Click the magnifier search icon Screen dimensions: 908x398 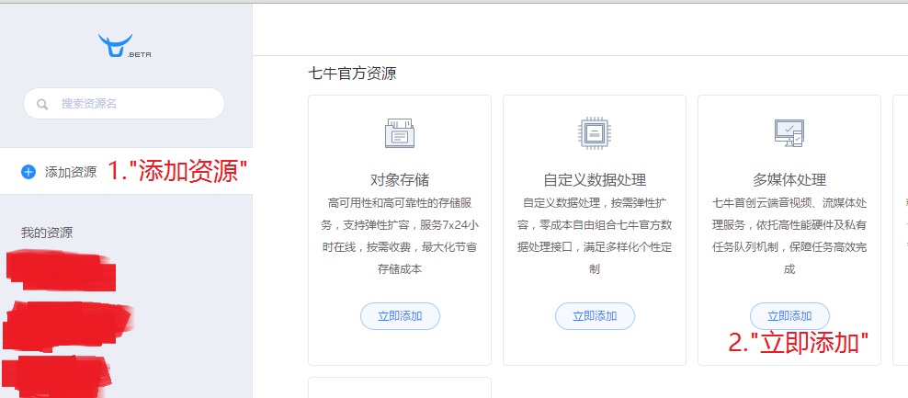click(x=41, y=104)
